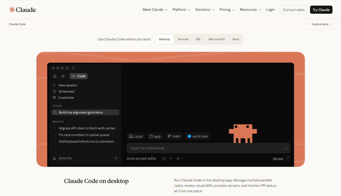Click the microphone icon below command box
341x196 pixels.
click(x=178, y=159)
